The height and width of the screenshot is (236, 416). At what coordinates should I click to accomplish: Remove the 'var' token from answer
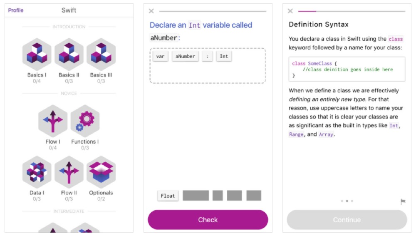tap(160, 57)
